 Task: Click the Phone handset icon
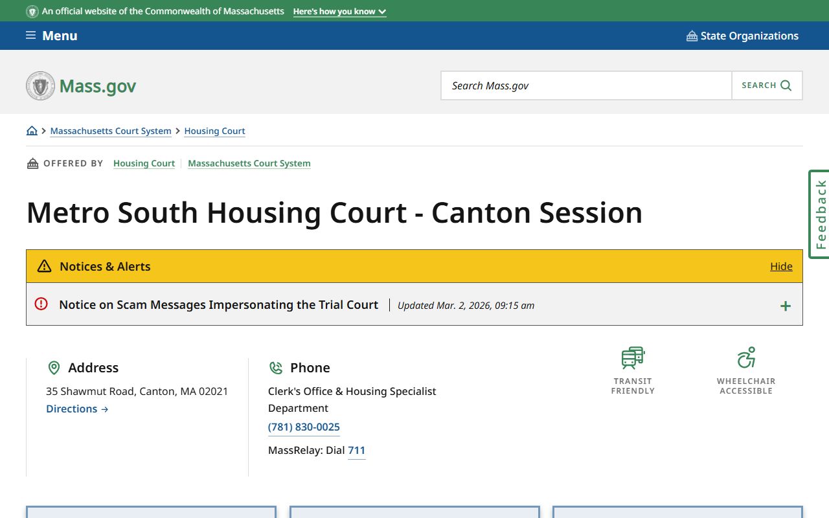(x=276, y=368)
